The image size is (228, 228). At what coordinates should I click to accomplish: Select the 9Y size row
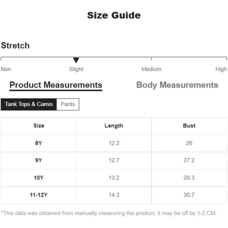coord(114,160)
